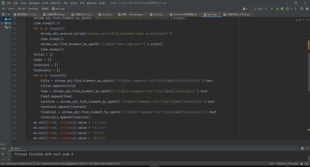Toggle fold marker on 'for i in range(2)' line
Viewport: 310px width, 167px height.
[25, 29]
